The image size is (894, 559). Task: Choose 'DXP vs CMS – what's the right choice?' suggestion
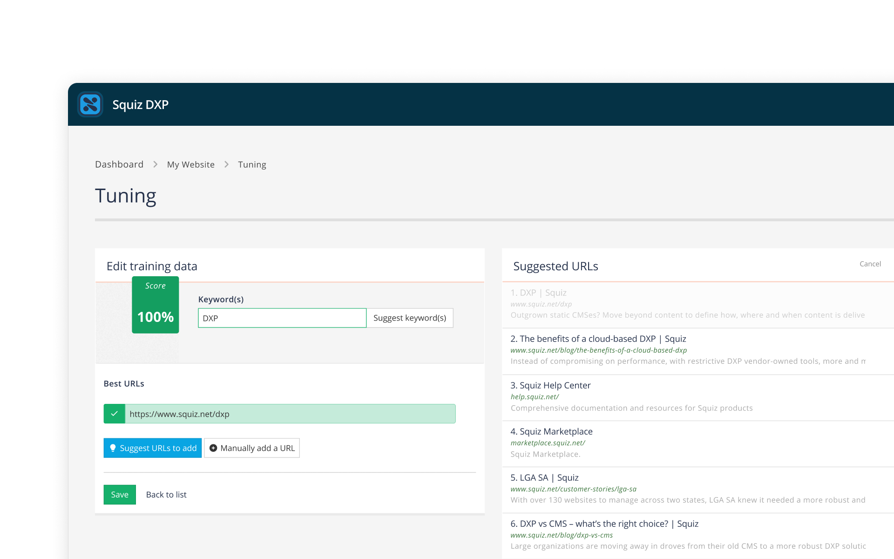tap(698, 536)
